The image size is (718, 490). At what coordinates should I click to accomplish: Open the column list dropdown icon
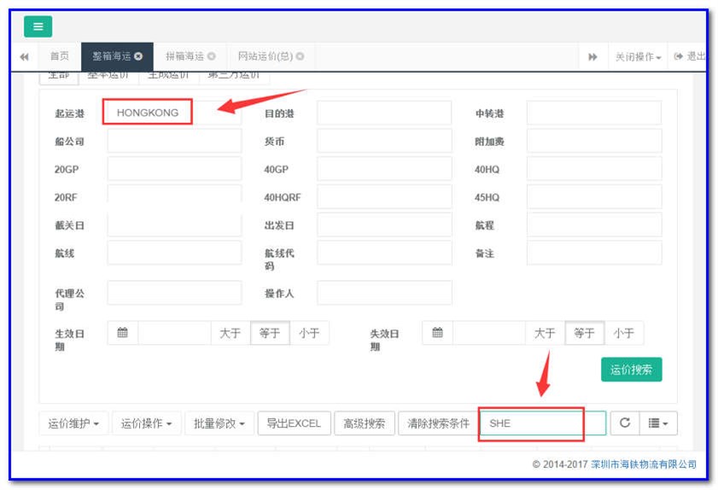[x=658, y=423]
